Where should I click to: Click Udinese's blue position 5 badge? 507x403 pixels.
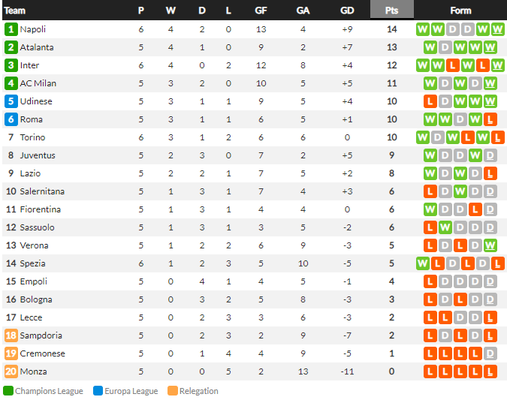[x=11, y=101]
